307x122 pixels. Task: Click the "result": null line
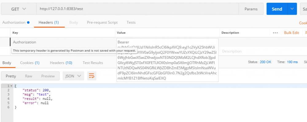37,99
